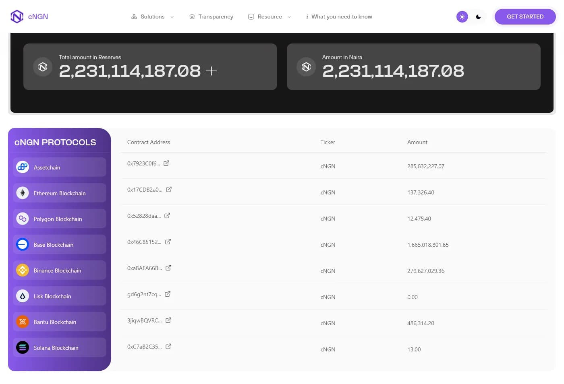Viewport: 564px width, 384px height.
Task: Click contract address gd6g2nt7cq...
Action: tap(144, 294)
